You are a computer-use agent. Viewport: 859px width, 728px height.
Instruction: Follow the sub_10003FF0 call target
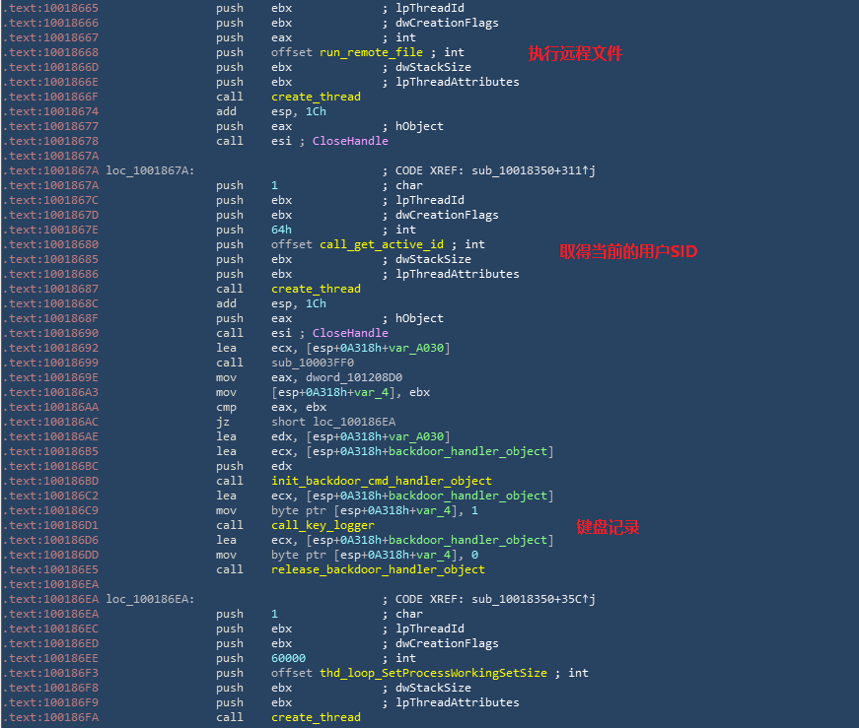(310, 363)
